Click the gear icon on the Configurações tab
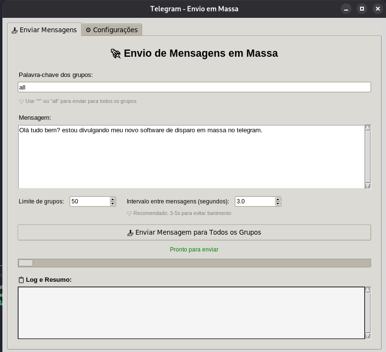 pos(88,29)
